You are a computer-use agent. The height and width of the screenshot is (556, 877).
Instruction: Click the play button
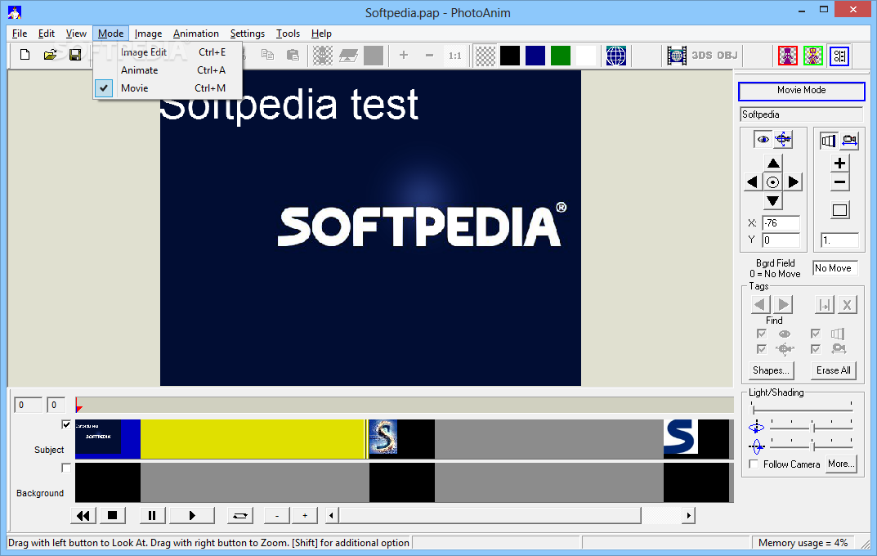192,516
